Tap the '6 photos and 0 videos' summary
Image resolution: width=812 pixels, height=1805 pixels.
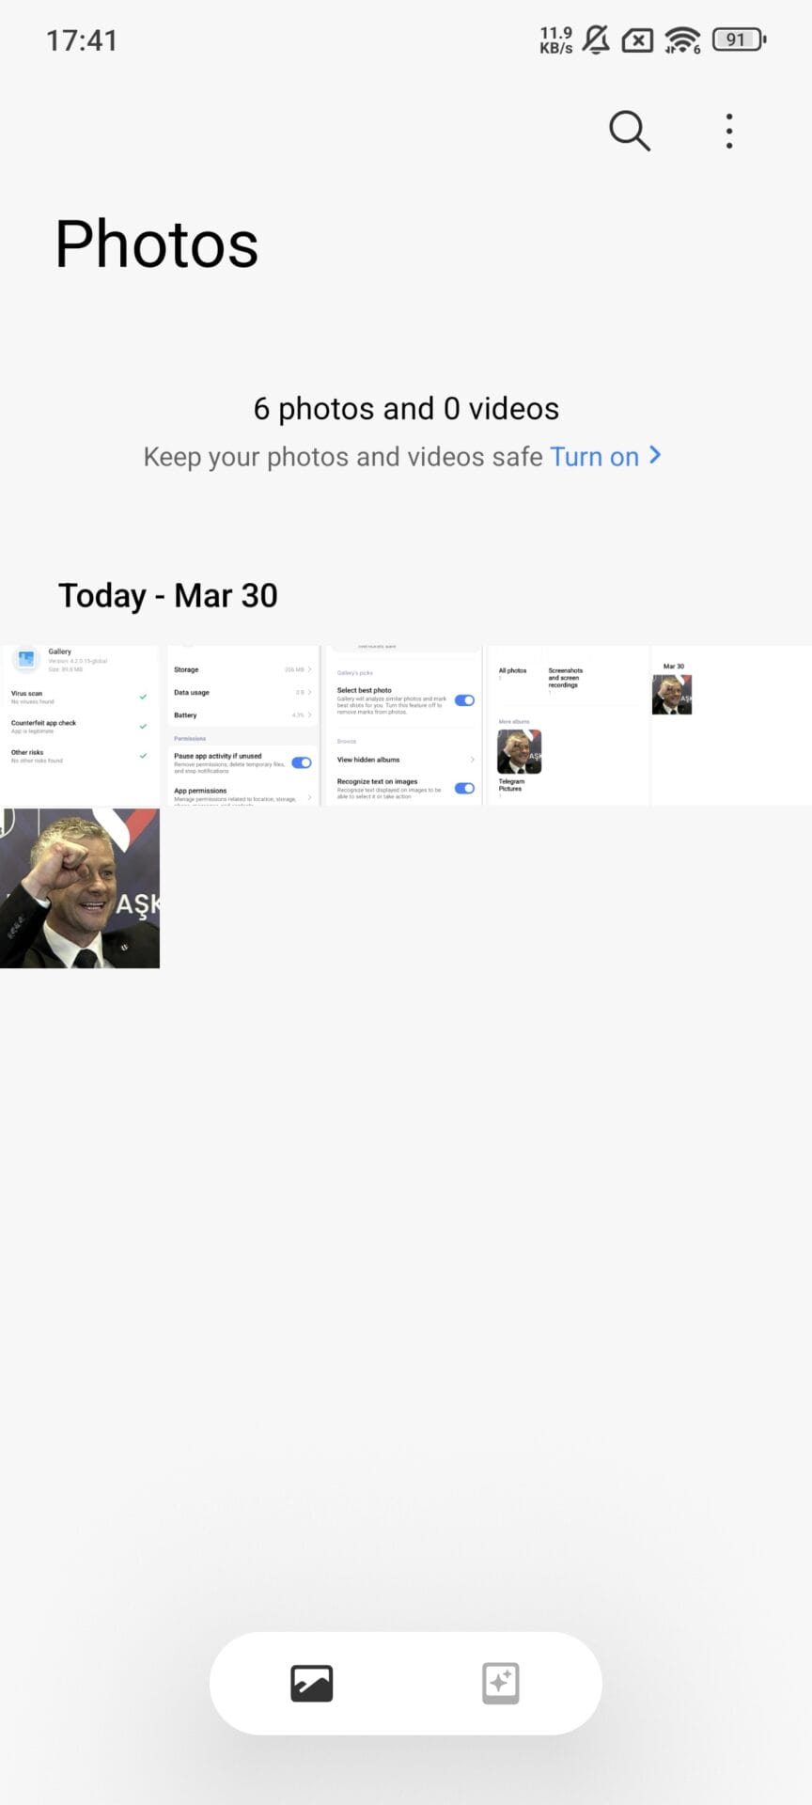pyautogui.click(x=406, y=409)
